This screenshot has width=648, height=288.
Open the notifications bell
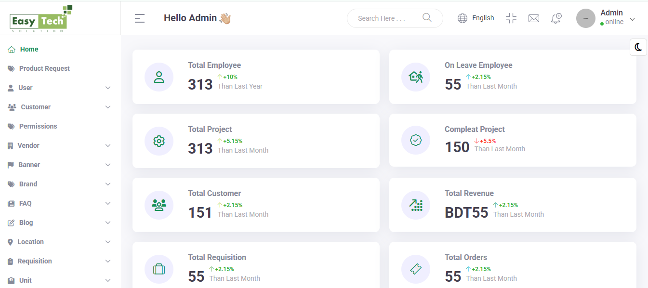point(556,18)
